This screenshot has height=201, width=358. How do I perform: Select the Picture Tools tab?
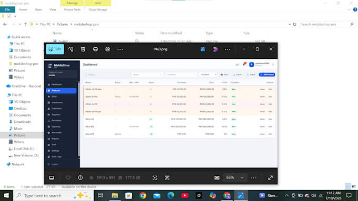point(72,9)
